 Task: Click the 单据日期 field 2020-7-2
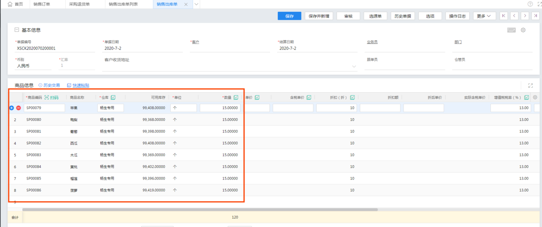click(142, 48)
